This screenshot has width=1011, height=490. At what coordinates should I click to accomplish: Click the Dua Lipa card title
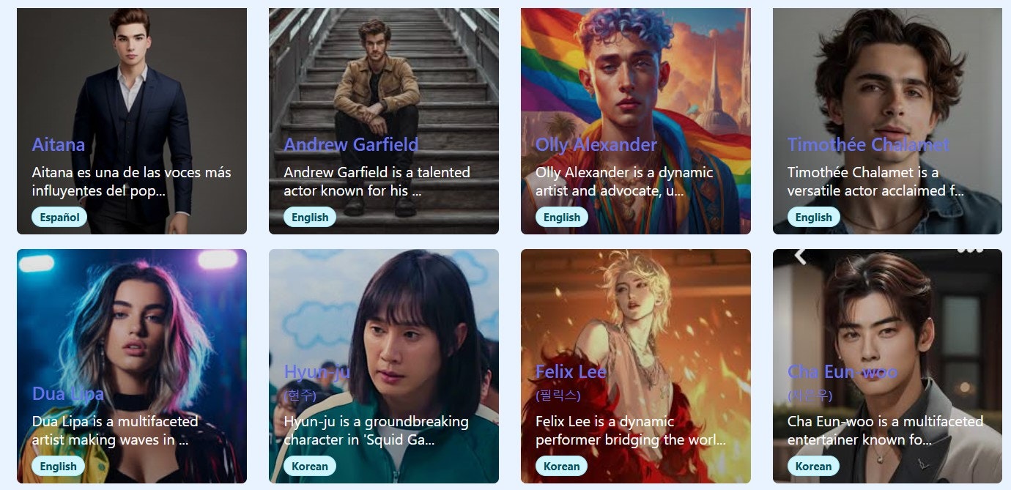tap(68, 394)
